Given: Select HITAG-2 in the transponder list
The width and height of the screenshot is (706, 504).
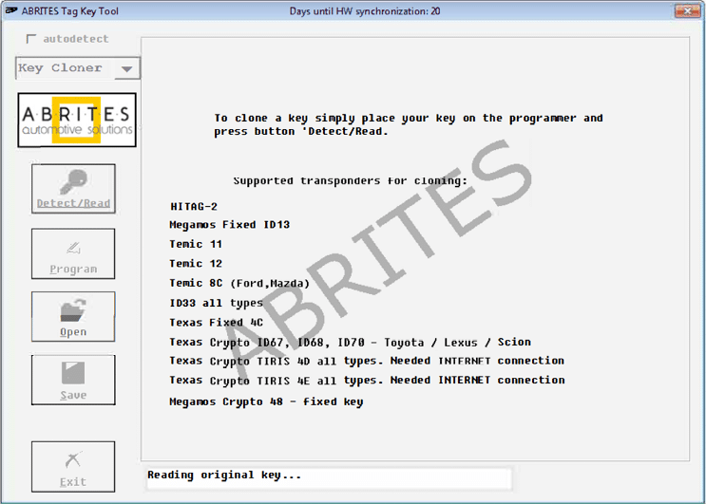Looking at the screenshot, I should tap(195, 206).
